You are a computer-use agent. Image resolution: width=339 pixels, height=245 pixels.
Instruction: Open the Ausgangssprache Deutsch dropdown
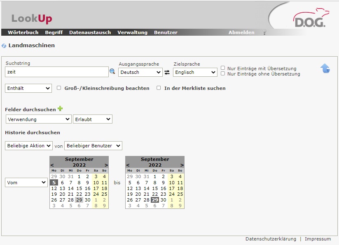140,72
